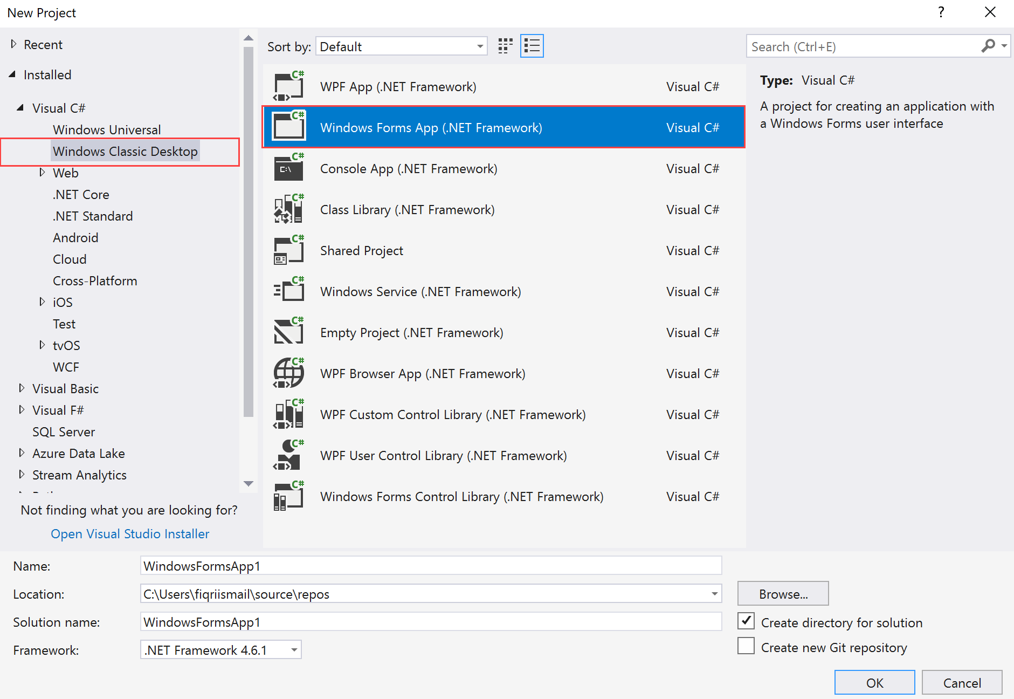Expand the Azure Data Lake node
The width and height of the screenshot is (1014, 699).
click(22, 453)
